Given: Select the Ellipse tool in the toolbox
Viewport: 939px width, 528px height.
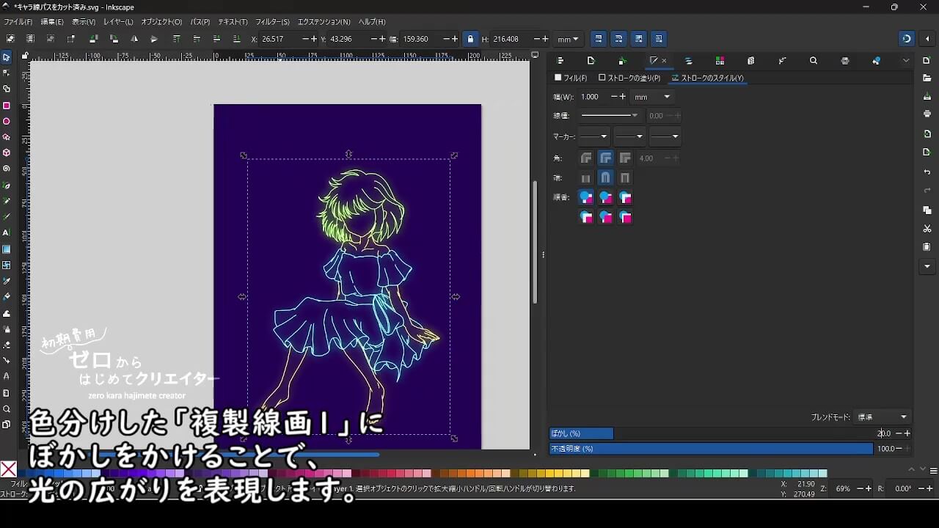Looking at the screenshot, I should tap(7, 122).
